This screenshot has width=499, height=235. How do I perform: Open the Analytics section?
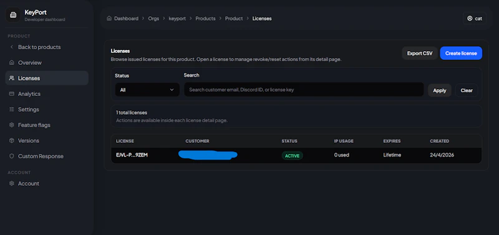[x=47, y=94]
